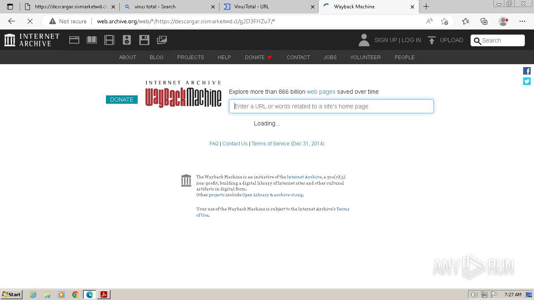Switch to the descargar.sismarketwd.cl tab
The height and width of the screenshot is (300, 534).
tap(69, 7)
